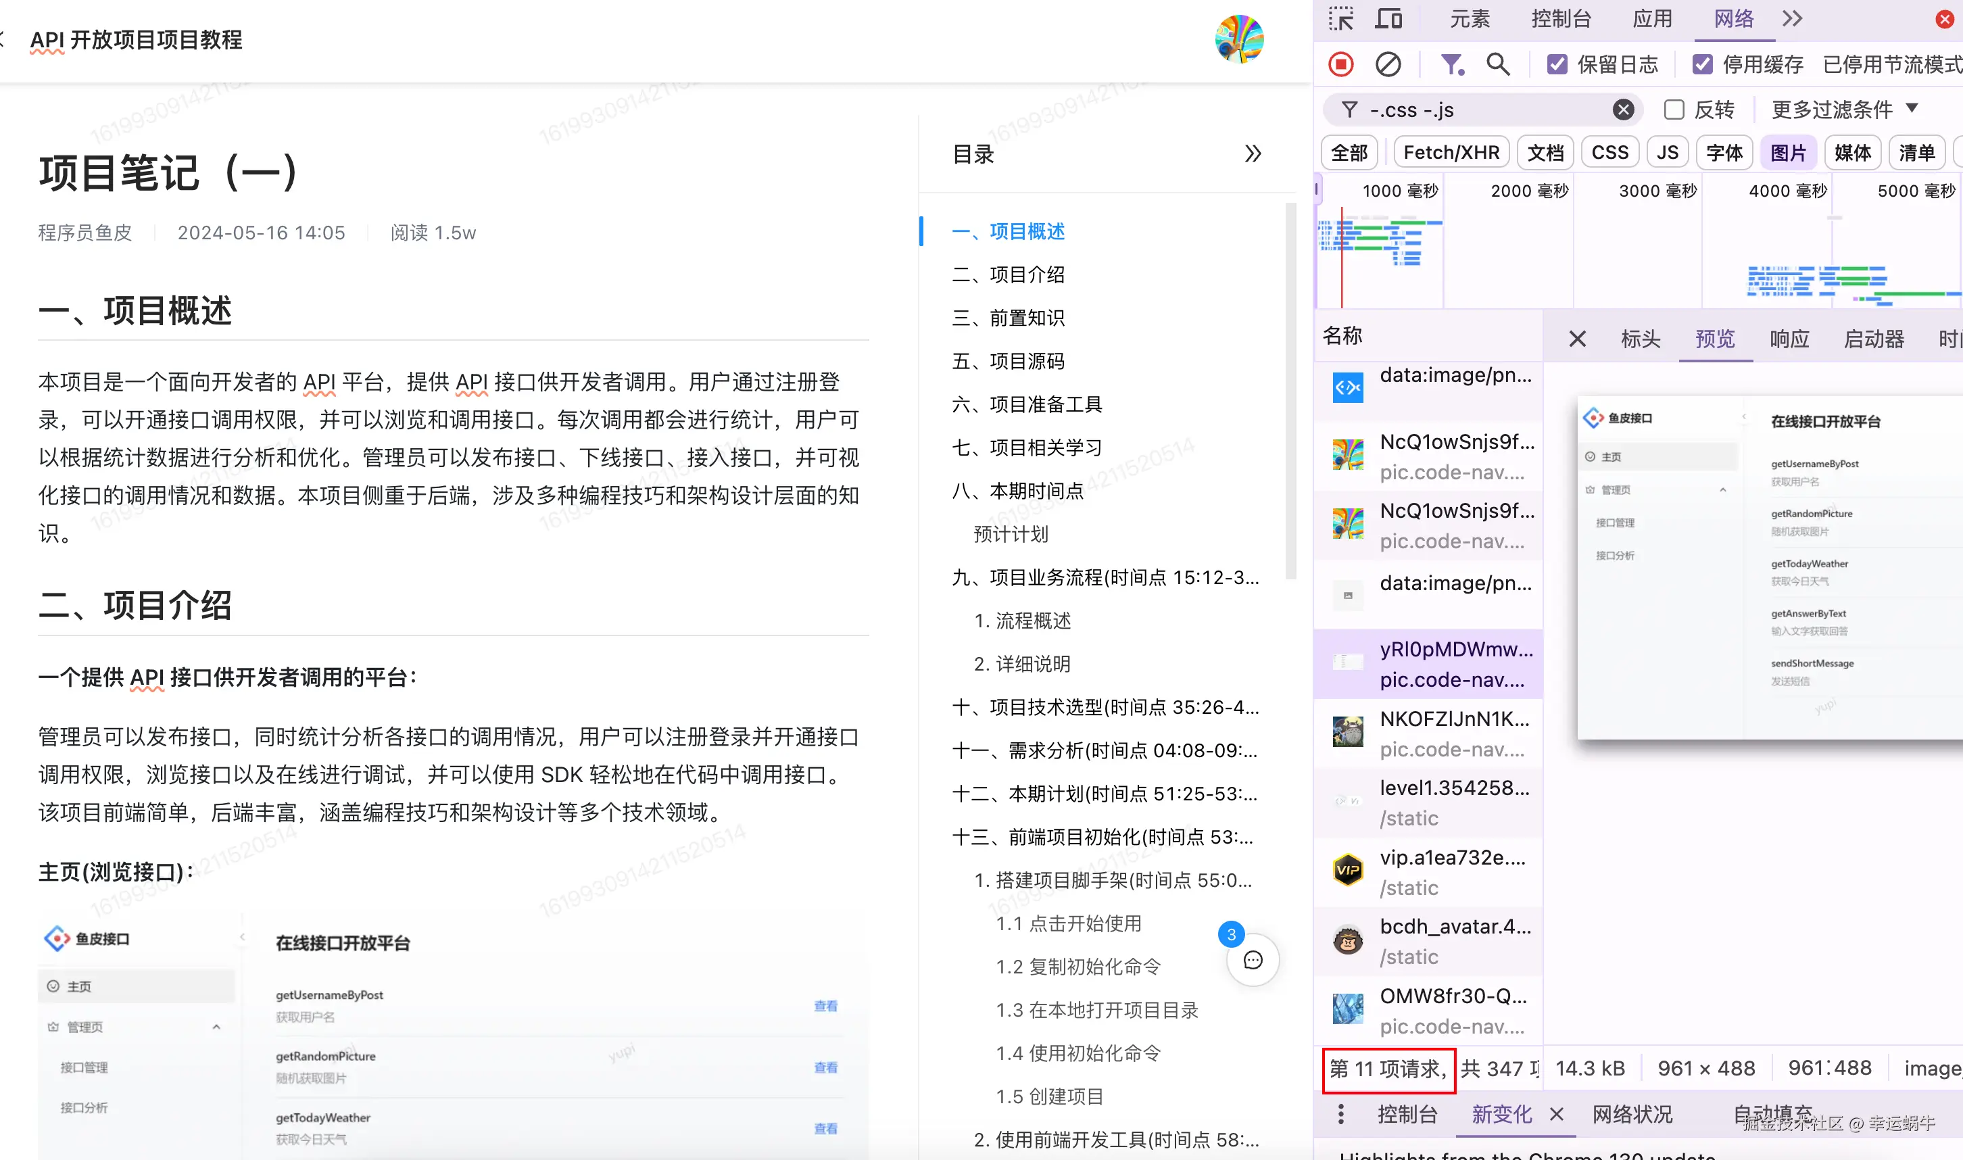Uncheck the 停用缓存 checkbox
Viewport: 1963px width, 1160px height.
[1702, 64]
